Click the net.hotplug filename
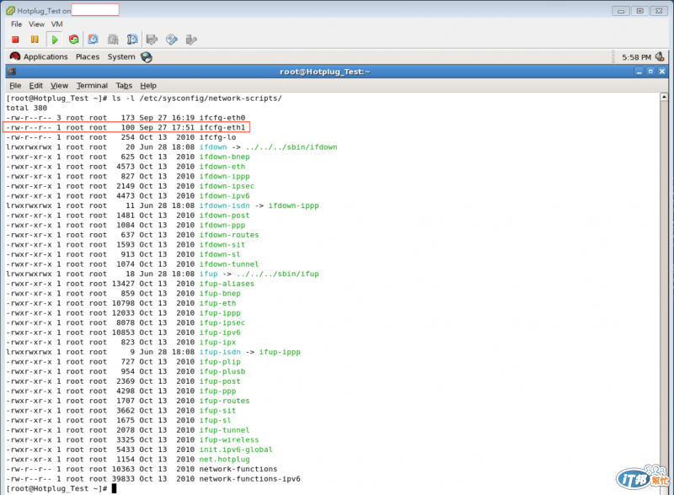Viewport: 674px width, 495px height. [x=224, y=460]
